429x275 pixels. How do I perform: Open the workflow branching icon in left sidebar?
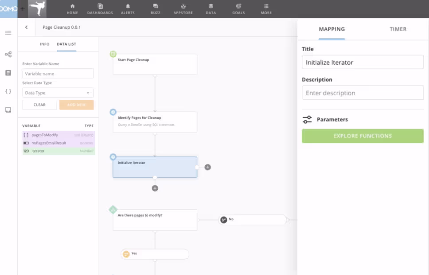click(8, 54)
